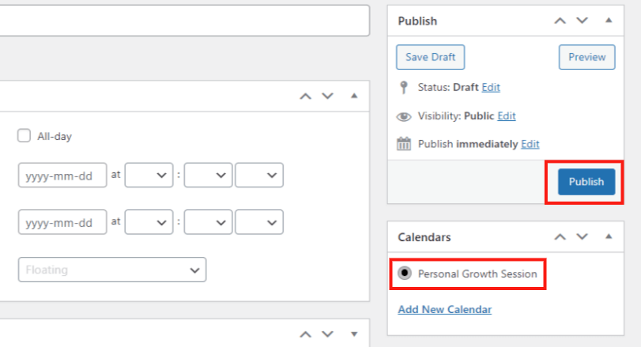Screen dimensions: 641x347
Task: Collapse the Calendars panel triangle toggle
Action: (609, 236)
